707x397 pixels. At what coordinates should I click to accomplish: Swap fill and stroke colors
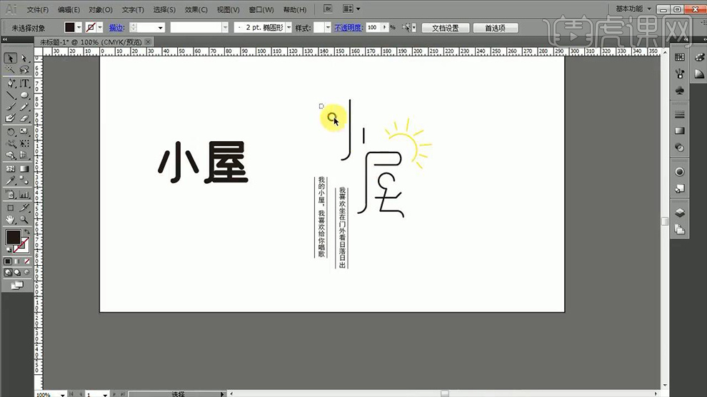pyautogui.click(x=26, y=232)
